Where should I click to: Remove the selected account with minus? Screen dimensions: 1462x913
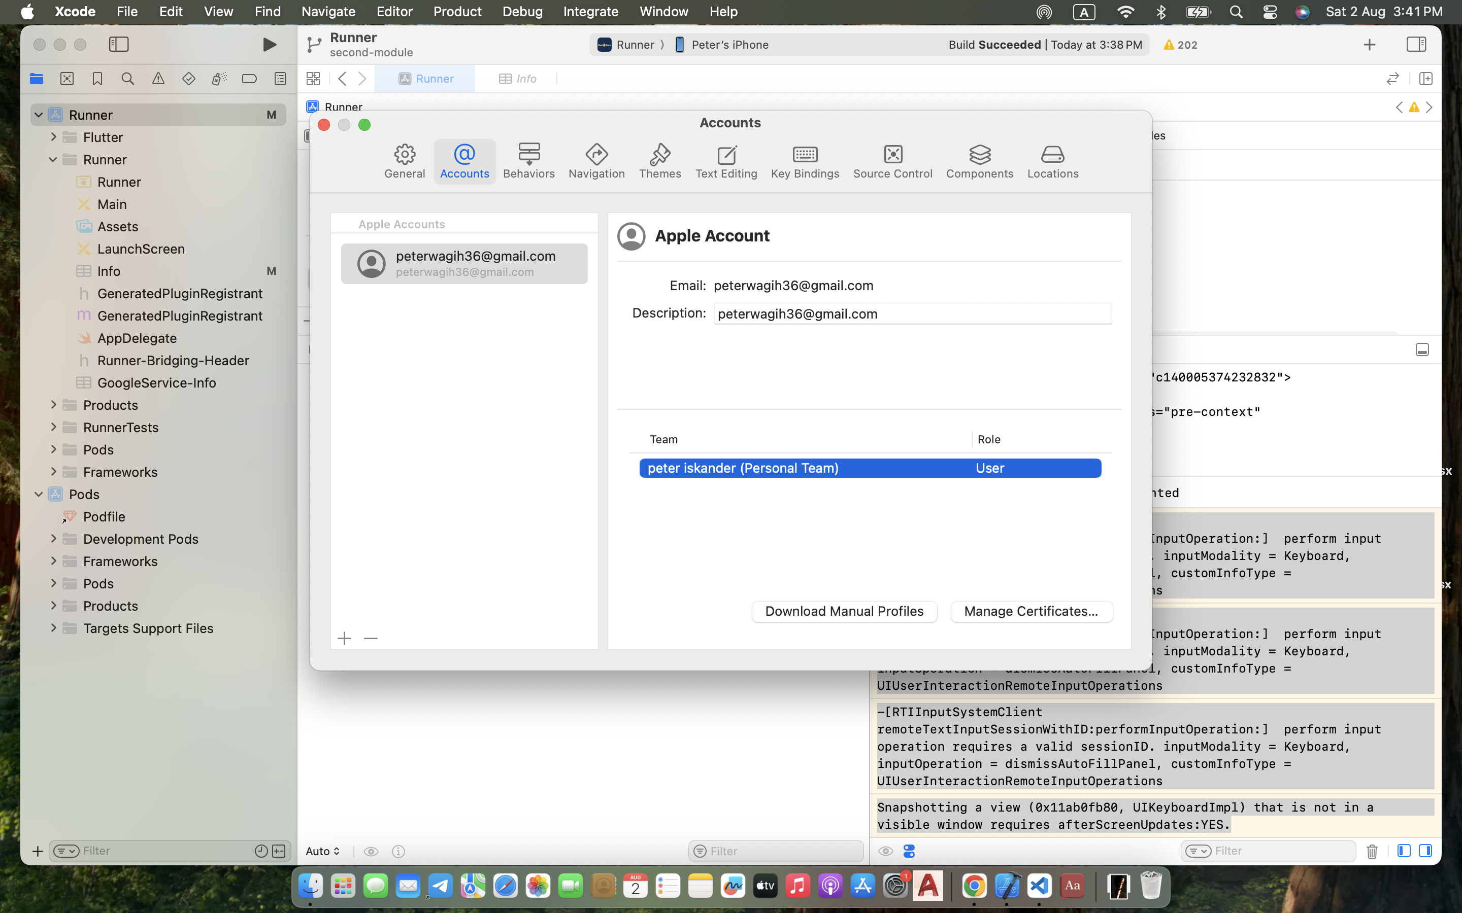click(x=371, y=638)
